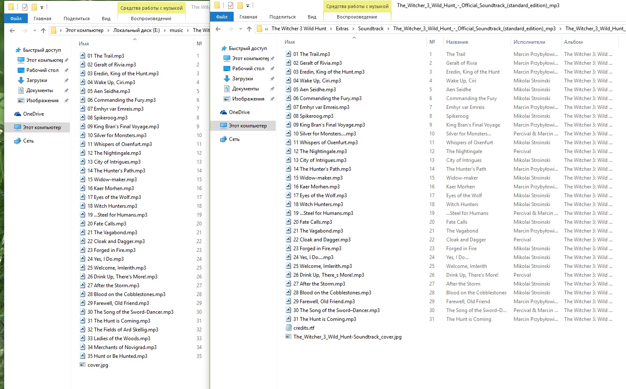Select file name 33 Ladies of the Woods.mp3

pos(119,339)
